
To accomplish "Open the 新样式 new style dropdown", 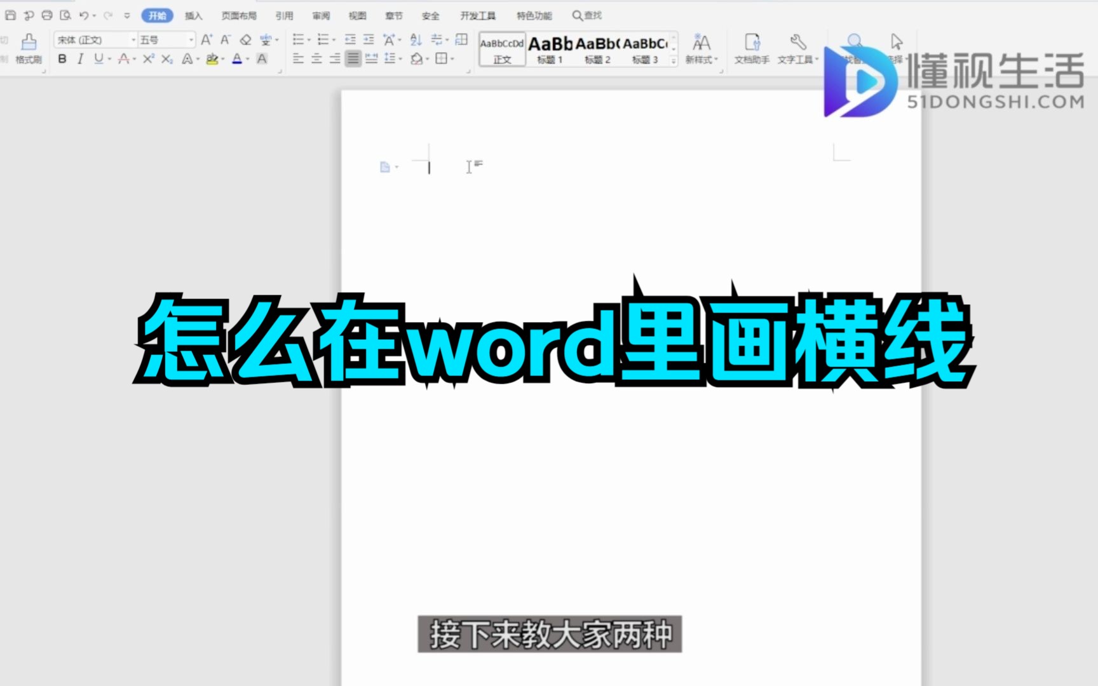I will [701, 49].
